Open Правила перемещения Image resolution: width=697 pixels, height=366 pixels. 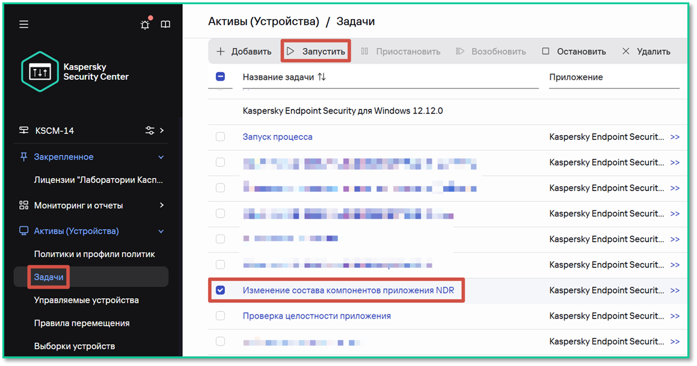click(82, 323)
